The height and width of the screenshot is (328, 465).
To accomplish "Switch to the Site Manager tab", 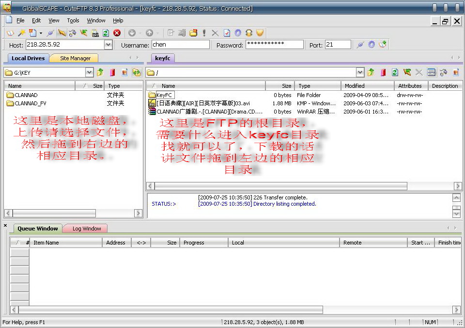I will click(x=75, y=58).
